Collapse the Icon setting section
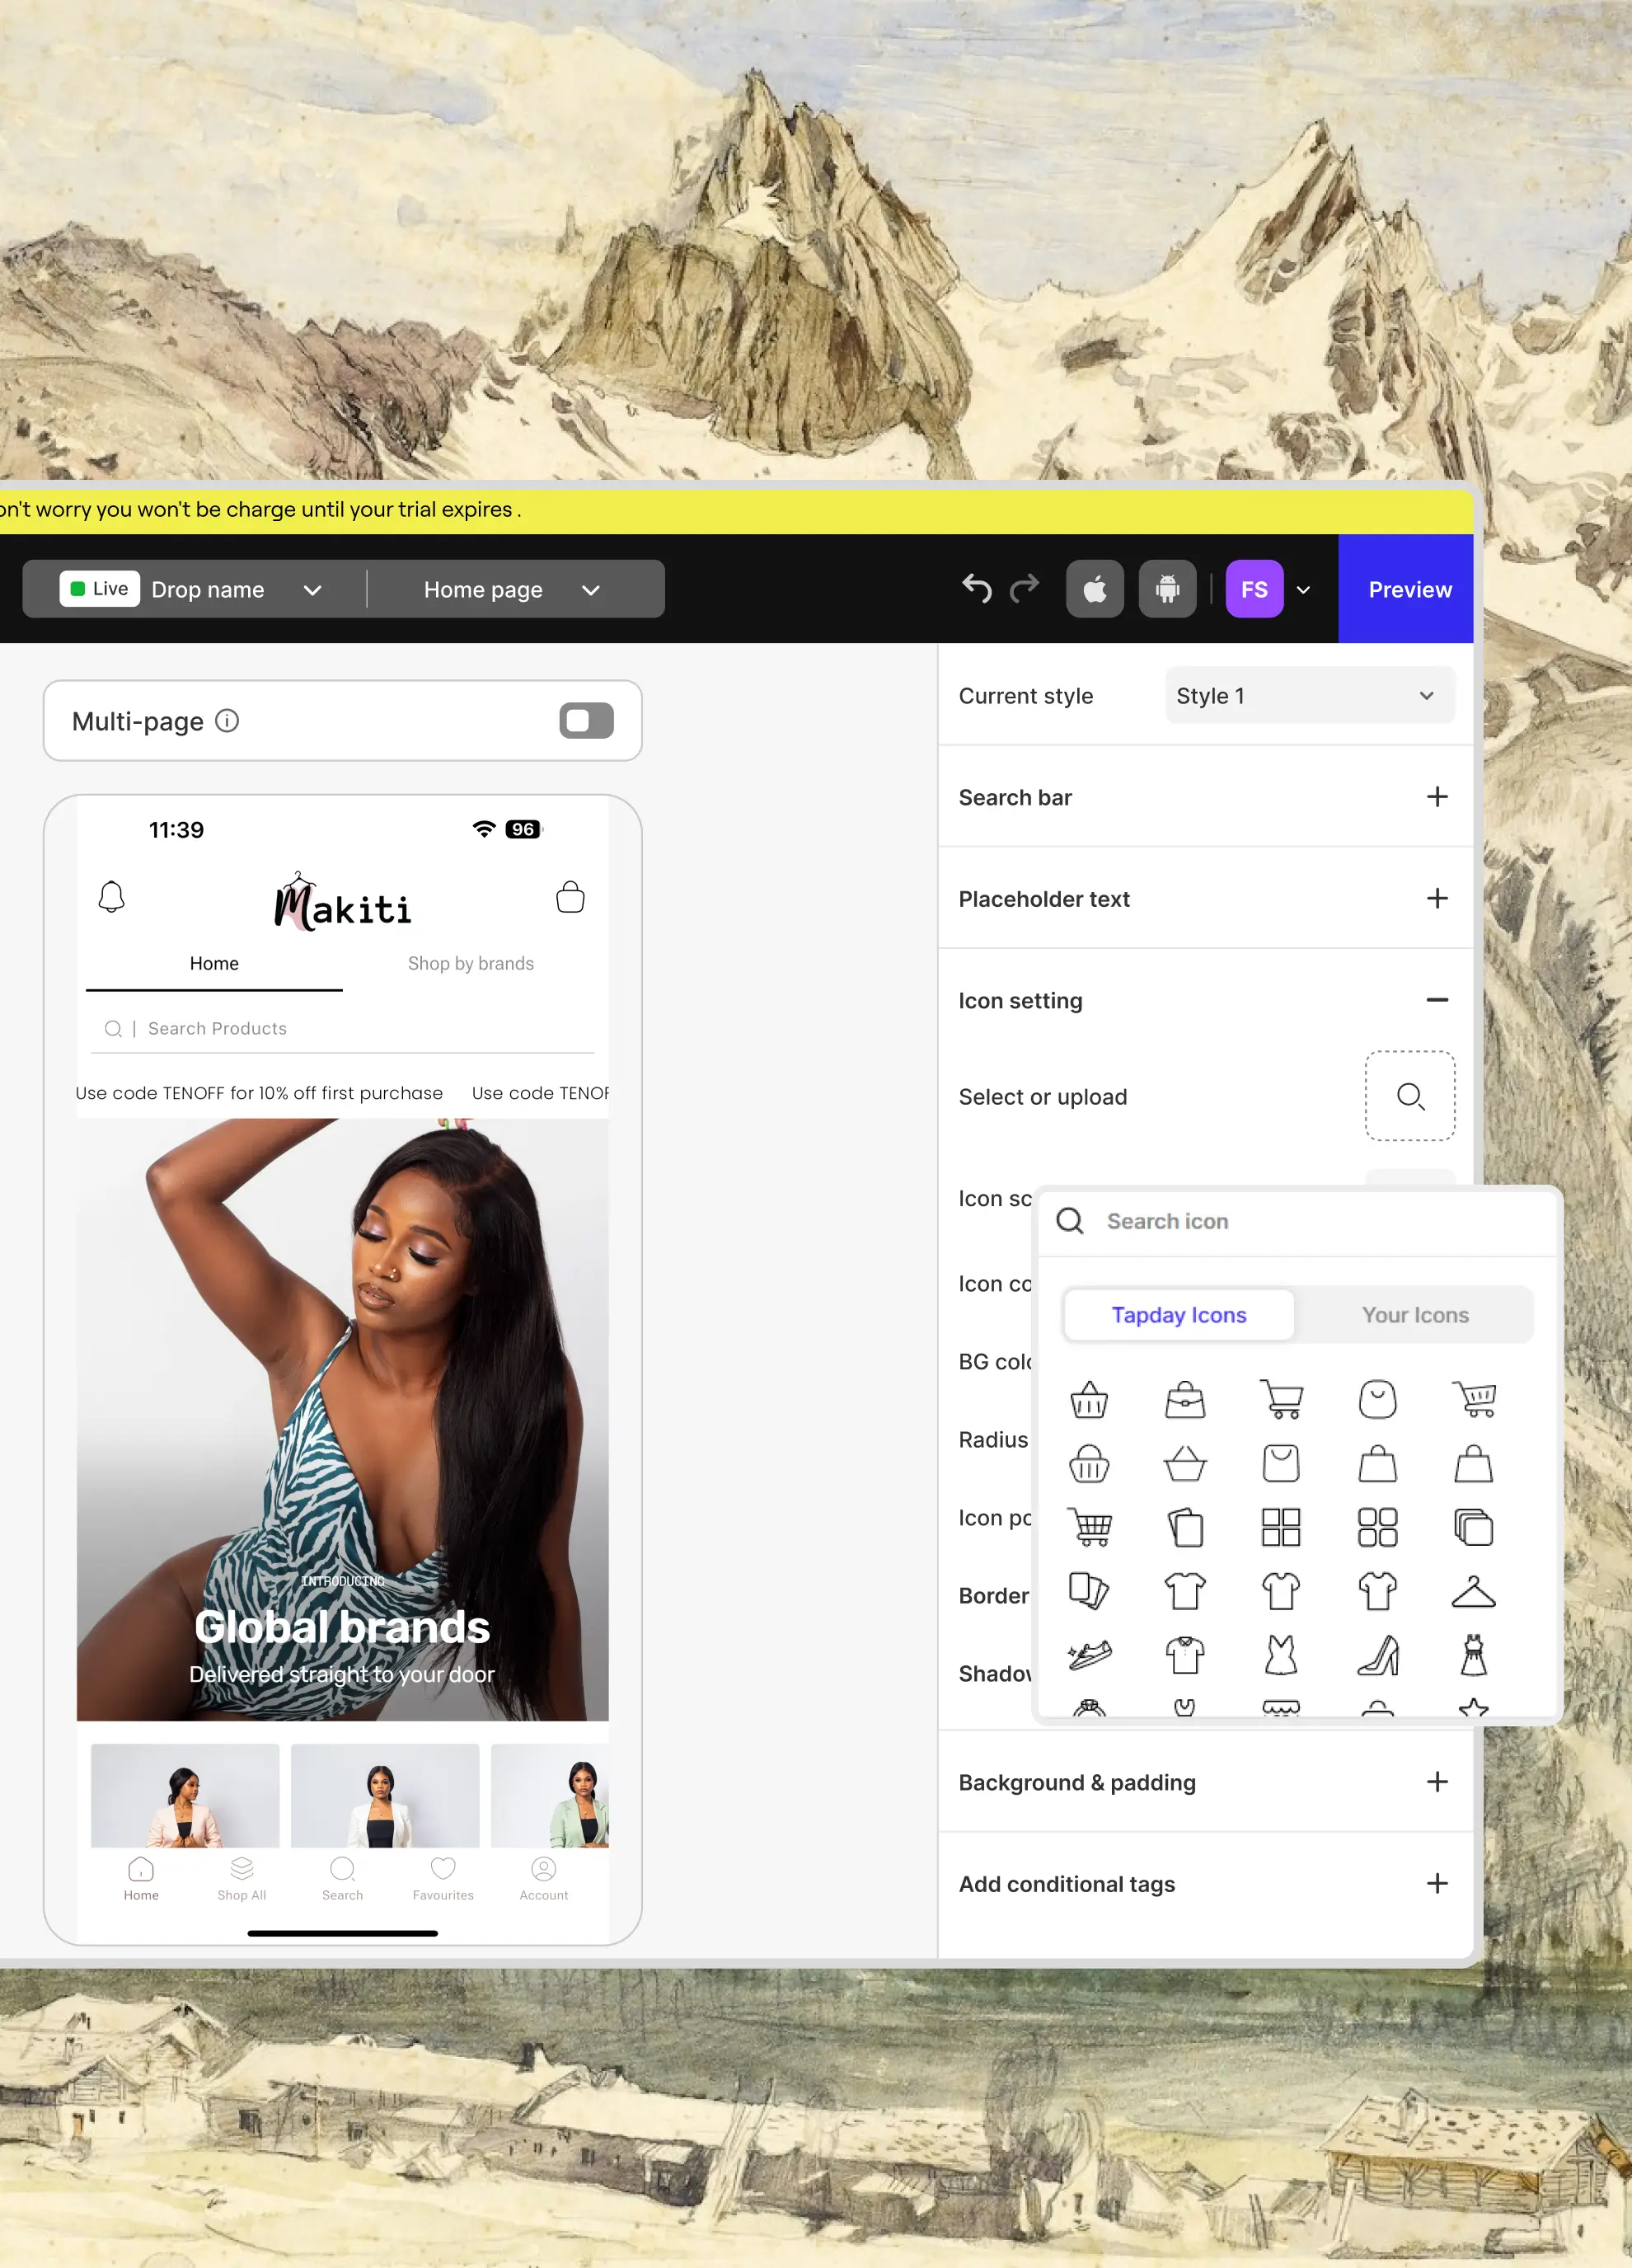1632x2268 pixels. point(1436,1000)
